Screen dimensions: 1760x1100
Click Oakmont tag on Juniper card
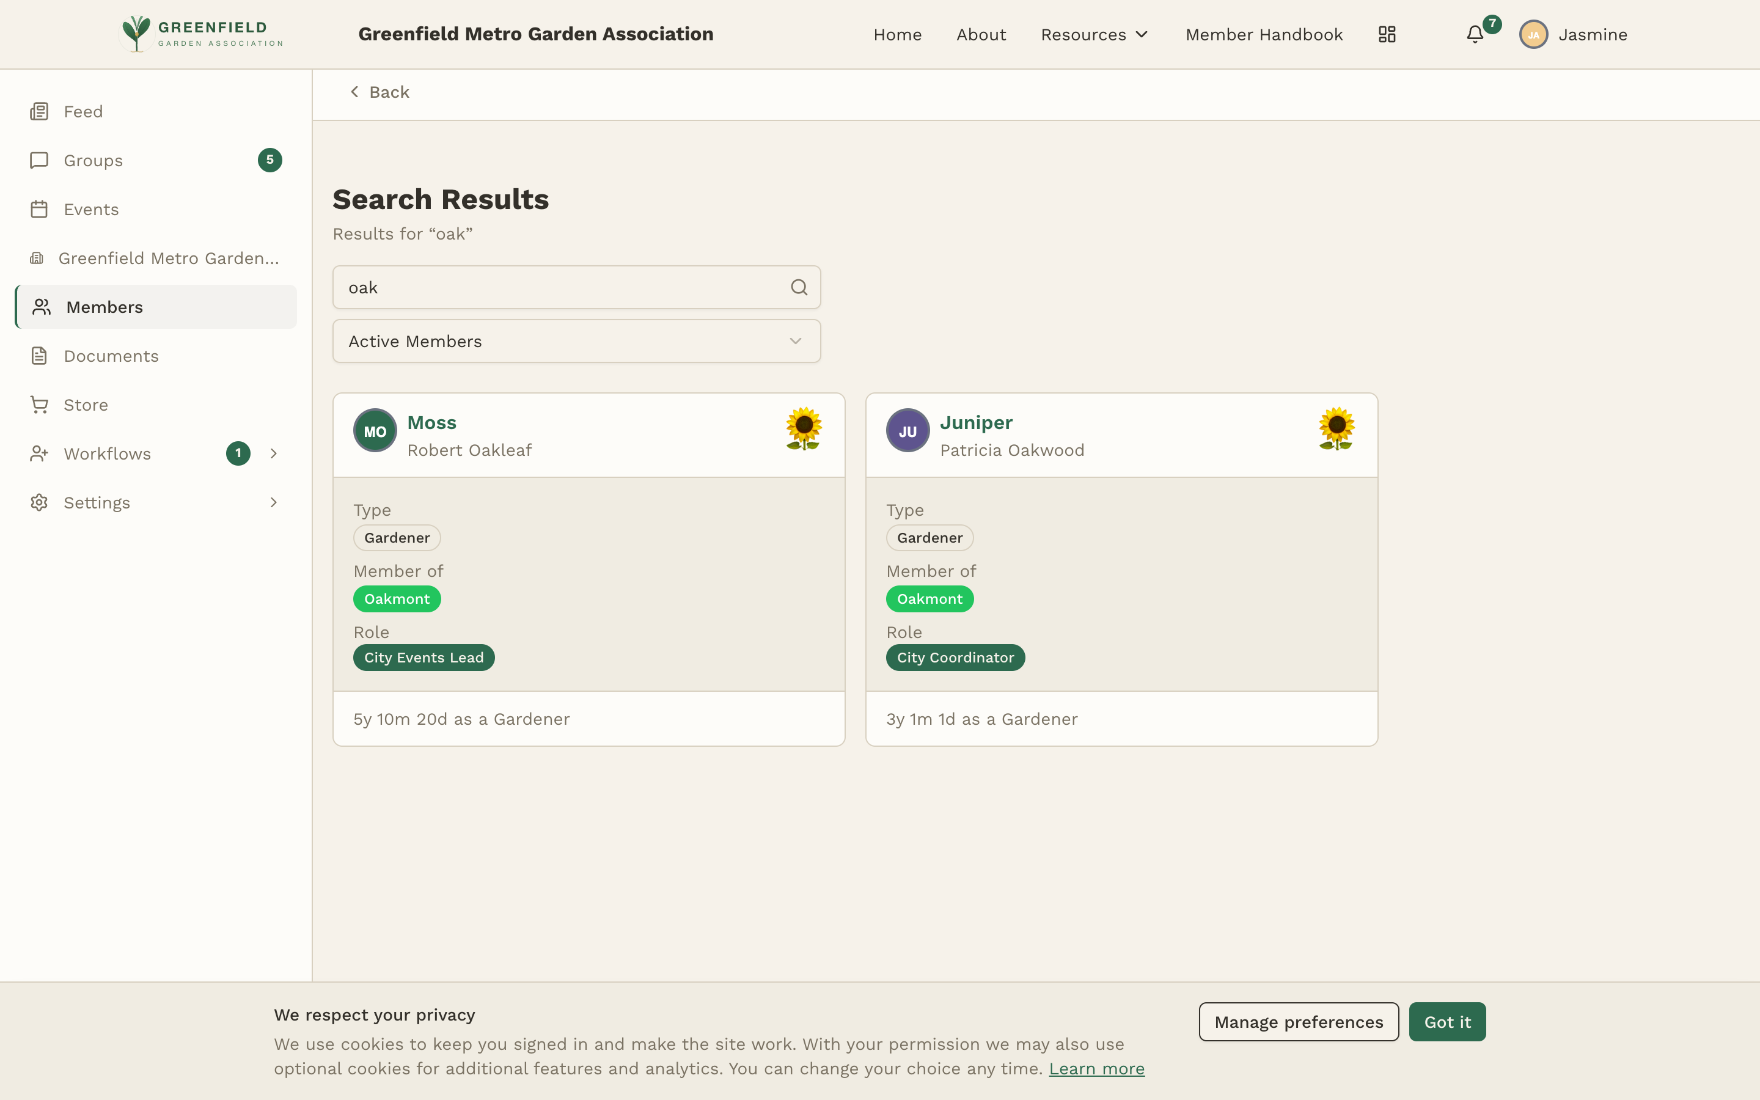[929, 599]
